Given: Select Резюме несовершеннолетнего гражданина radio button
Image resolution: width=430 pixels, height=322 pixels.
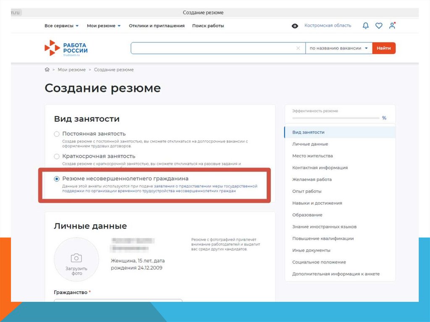Looking at the screenshot, I should tap(57, 179).
